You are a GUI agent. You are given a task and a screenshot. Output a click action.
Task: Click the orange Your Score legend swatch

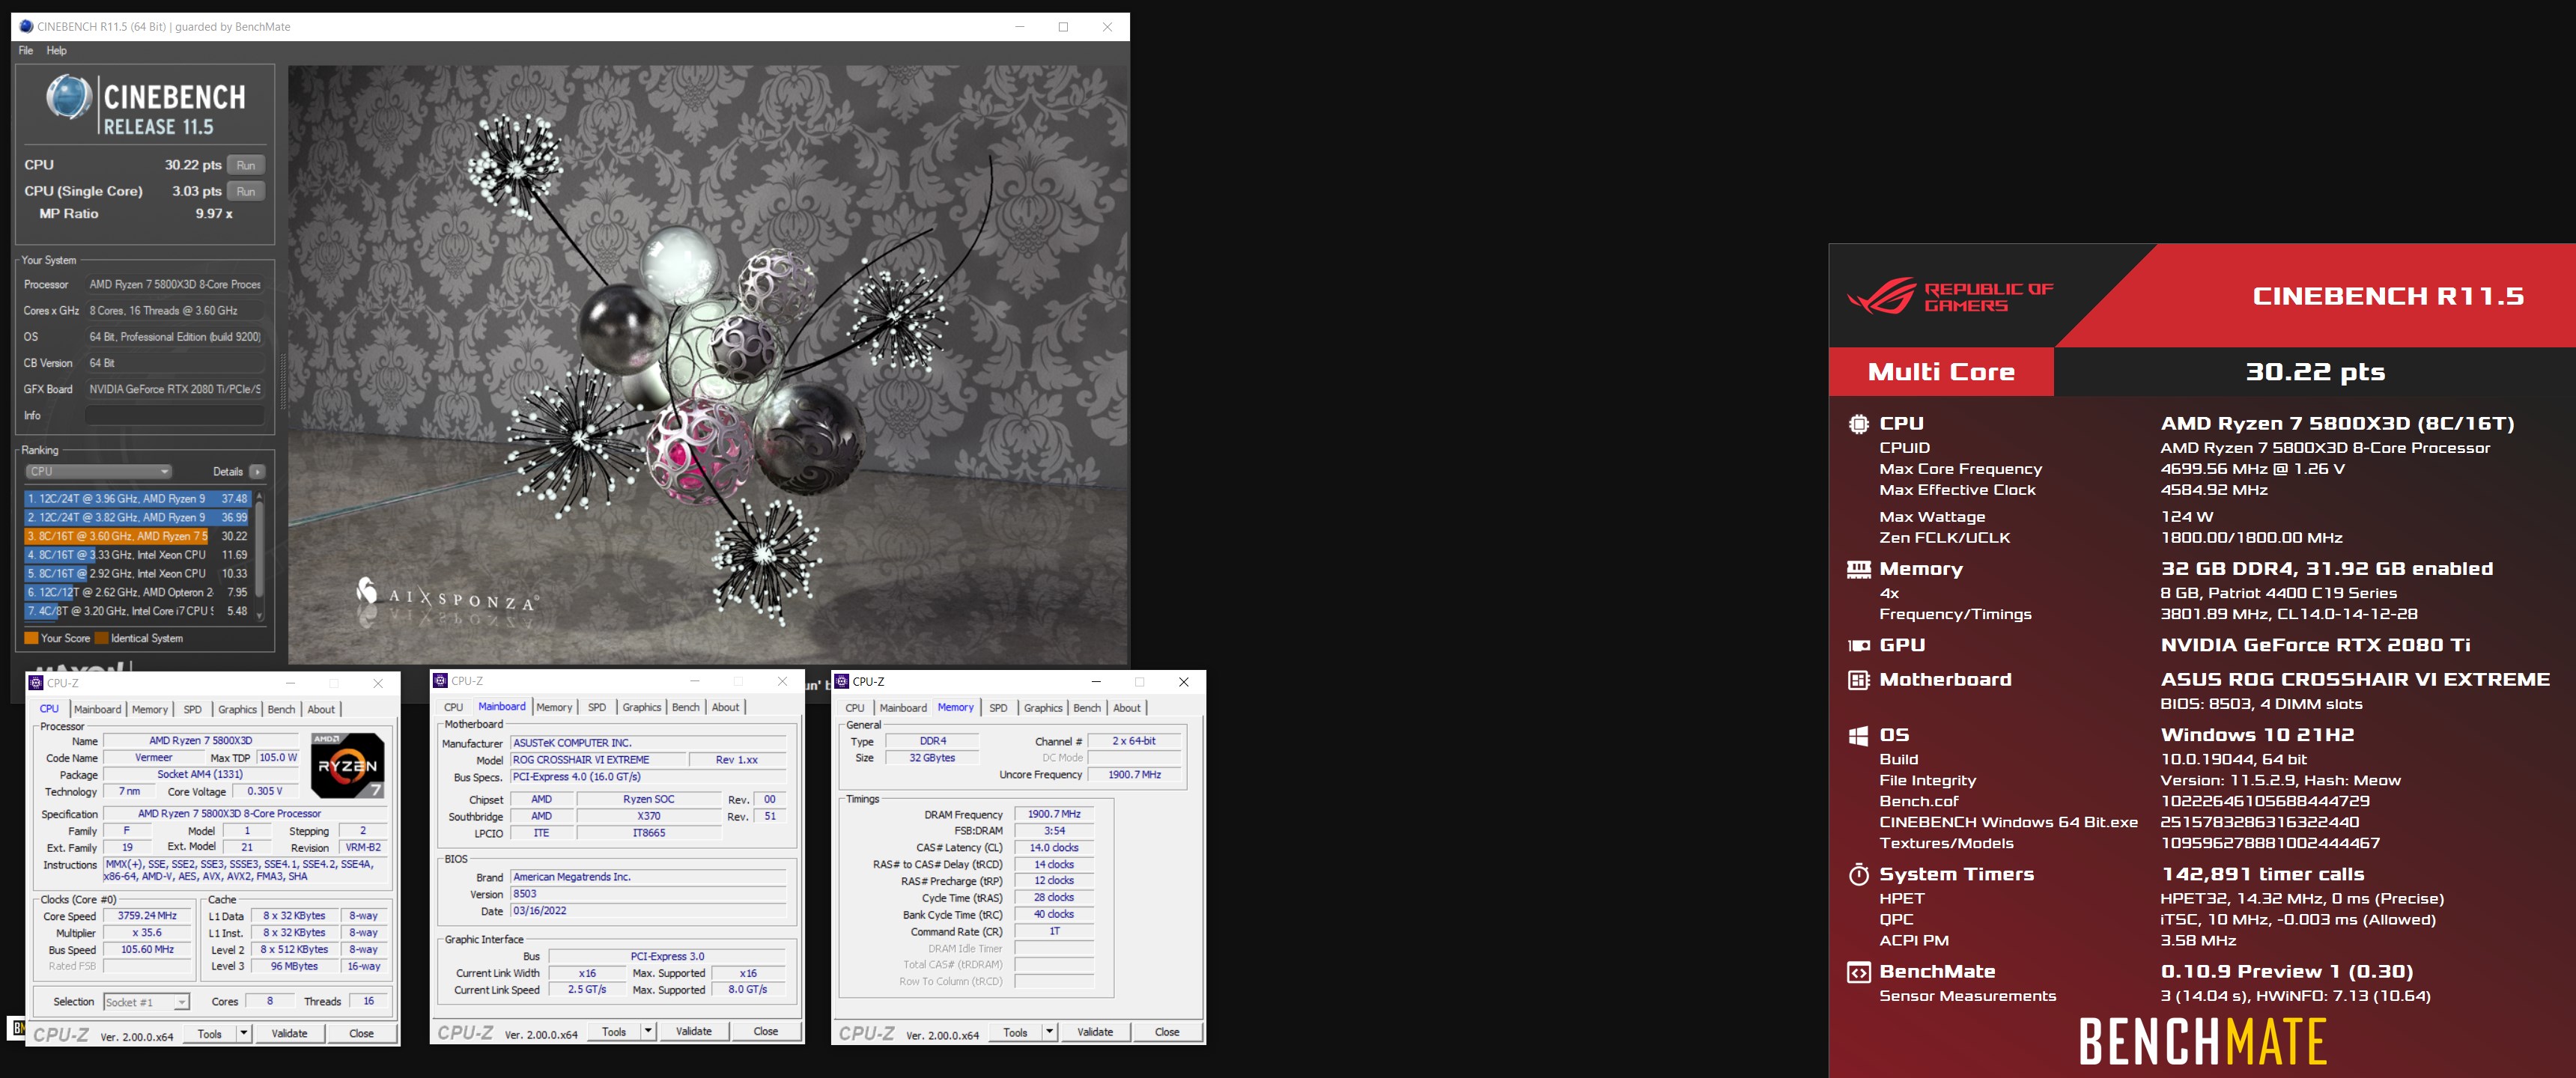coord(31,638)
